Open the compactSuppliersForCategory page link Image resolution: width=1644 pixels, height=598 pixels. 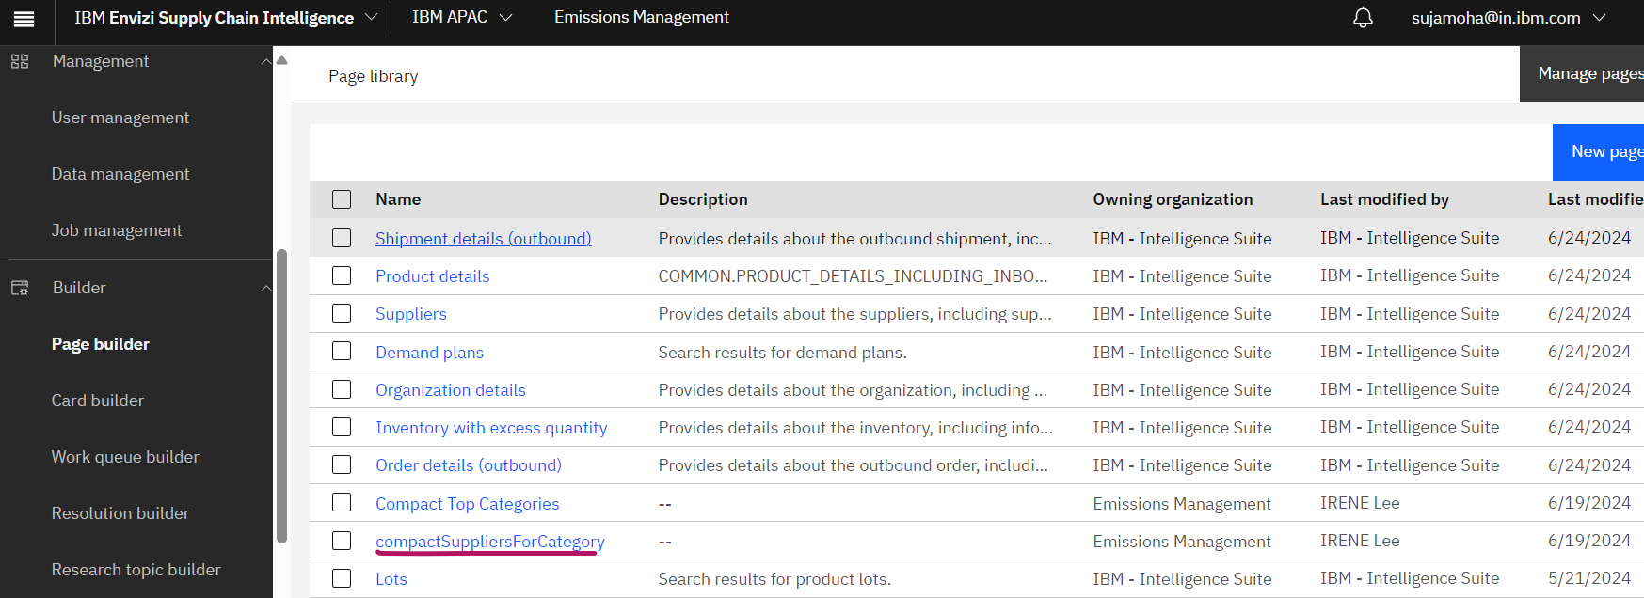coord(489,542)
